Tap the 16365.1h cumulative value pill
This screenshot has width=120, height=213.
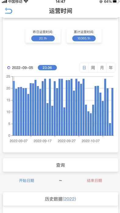(x=84, y=38)
